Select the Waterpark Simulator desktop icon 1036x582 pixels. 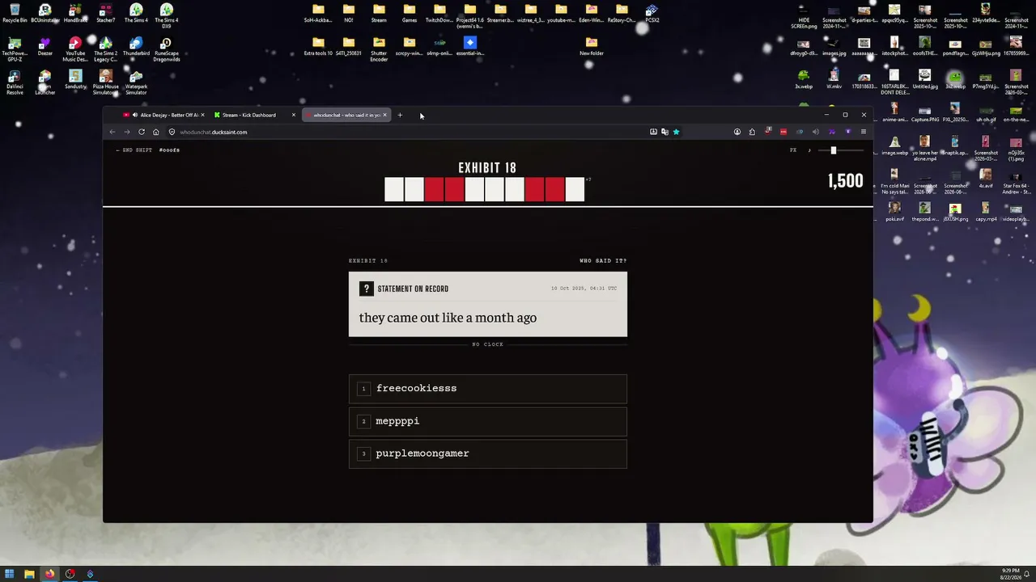tap(136, 82)
